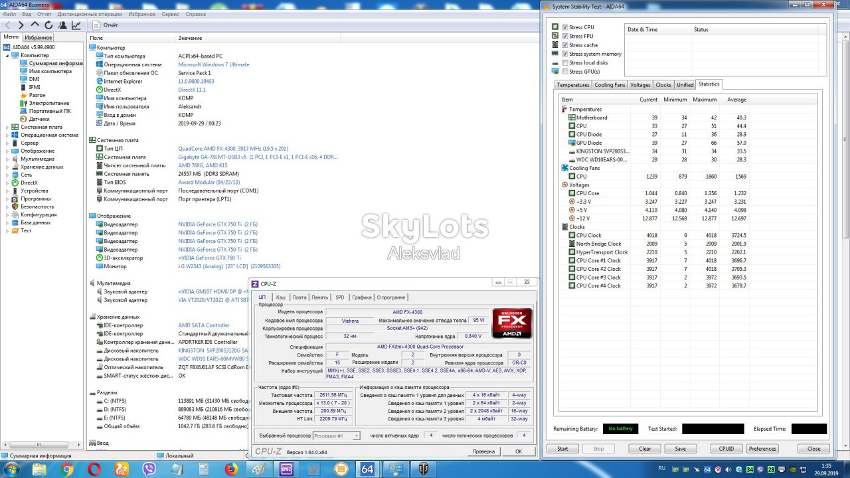Image resolution: width=850 pixels, height=478 pixels.
Task: Toggle the Stress system memory checkbox
Action: (565, 54)
